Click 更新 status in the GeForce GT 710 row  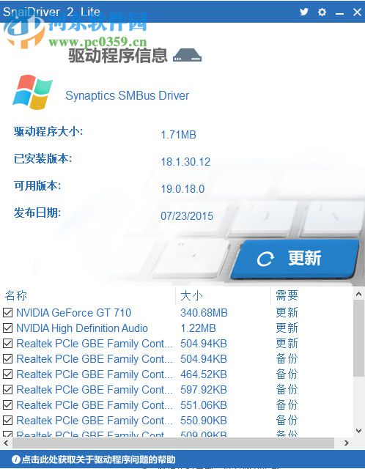click(287, 313)
